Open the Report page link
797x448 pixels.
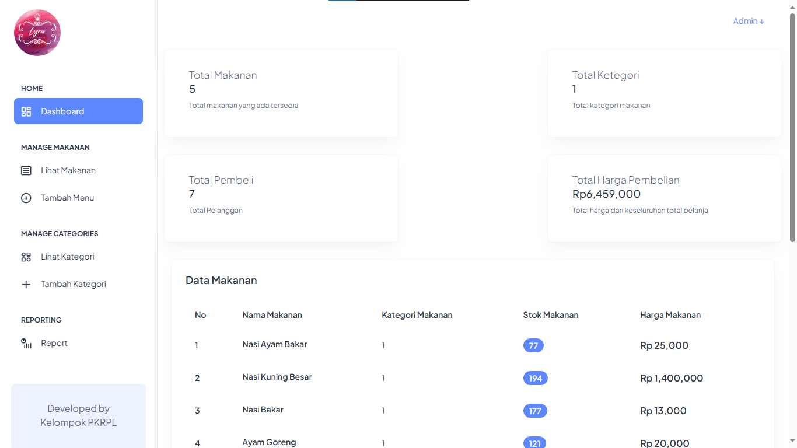[x=54, y=344]
